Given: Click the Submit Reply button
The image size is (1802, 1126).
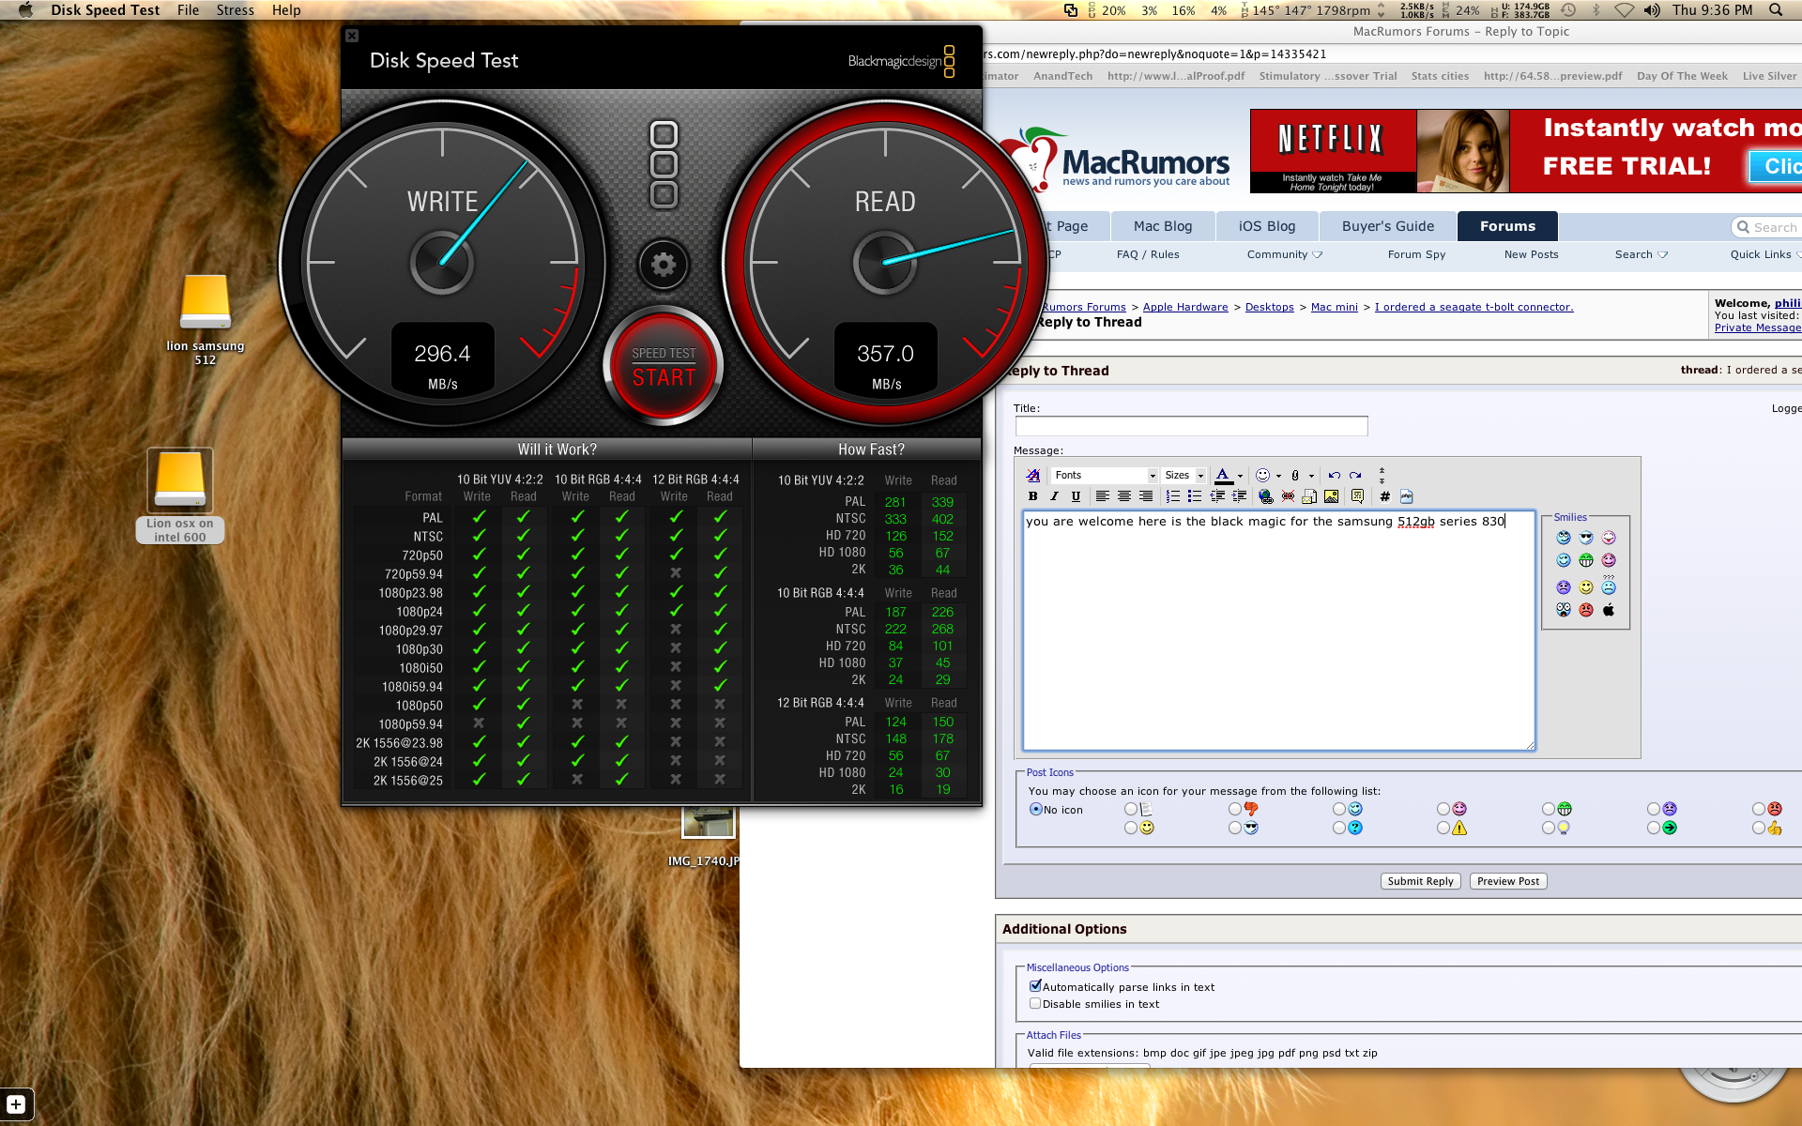Looking at the screenshot, I should [1420, 881].
